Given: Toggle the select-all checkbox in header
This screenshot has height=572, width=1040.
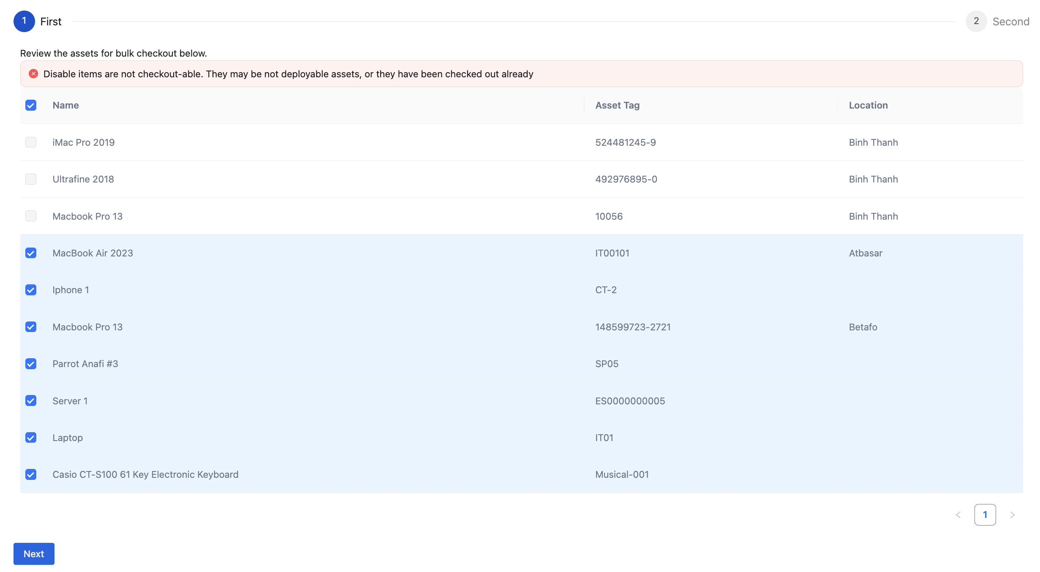Looking at the screenshot, I should coord(31,105).
